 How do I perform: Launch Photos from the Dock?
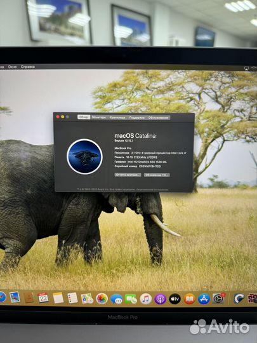tap(102, 299)
